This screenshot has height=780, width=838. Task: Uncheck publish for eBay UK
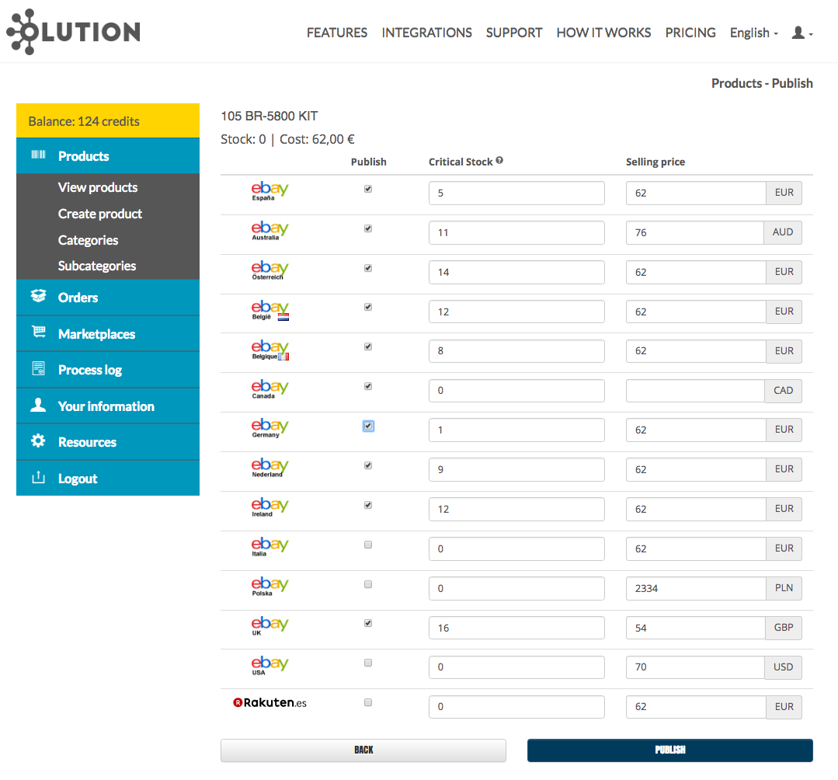click(x=368, y=623)
